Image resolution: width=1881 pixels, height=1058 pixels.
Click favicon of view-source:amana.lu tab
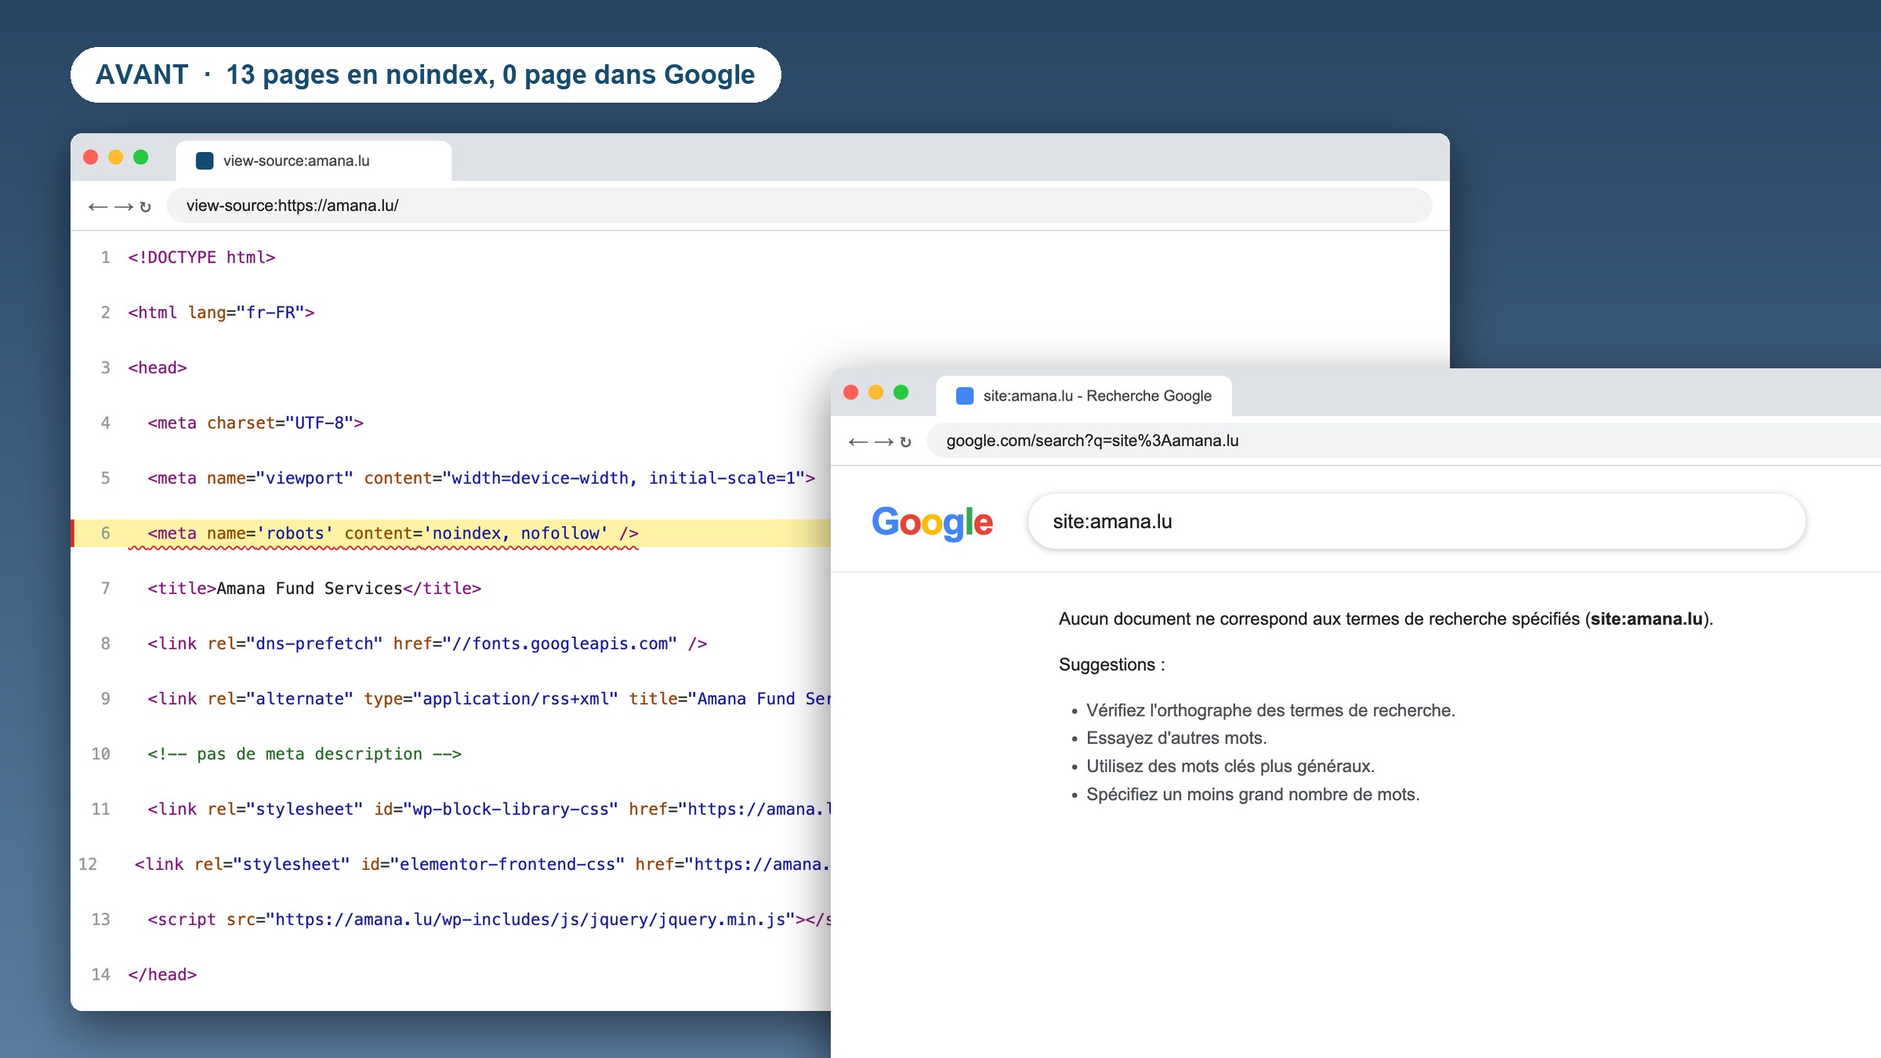tap(205, 161)
